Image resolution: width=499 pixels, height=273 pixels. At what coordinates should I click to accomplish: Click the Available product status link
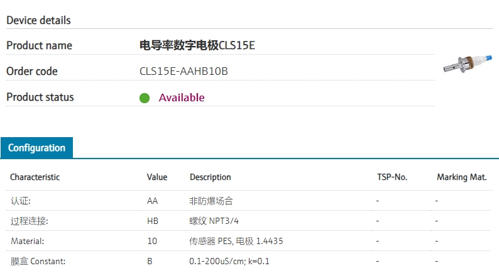point(182,97)
